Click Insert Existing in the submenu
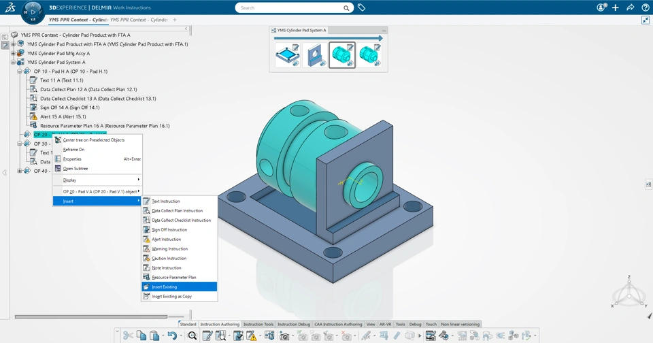This screenshot has height=343, width=653. 180,287
